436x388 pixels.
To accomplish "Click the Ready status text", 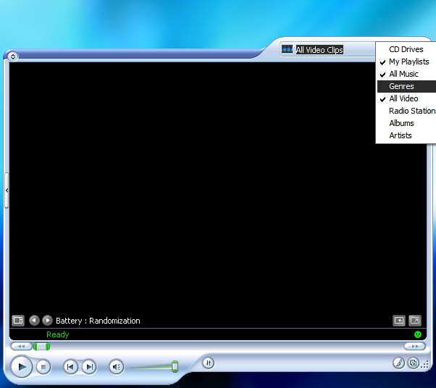I will coord(57,334).
